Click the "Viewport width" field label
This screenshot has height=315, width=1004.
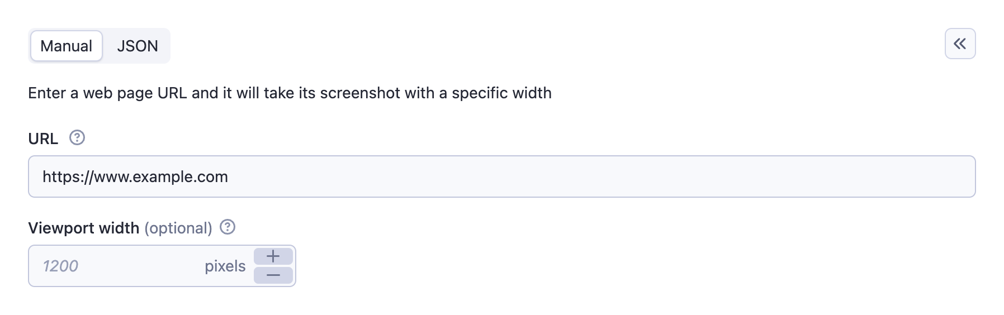click(83, 228)
